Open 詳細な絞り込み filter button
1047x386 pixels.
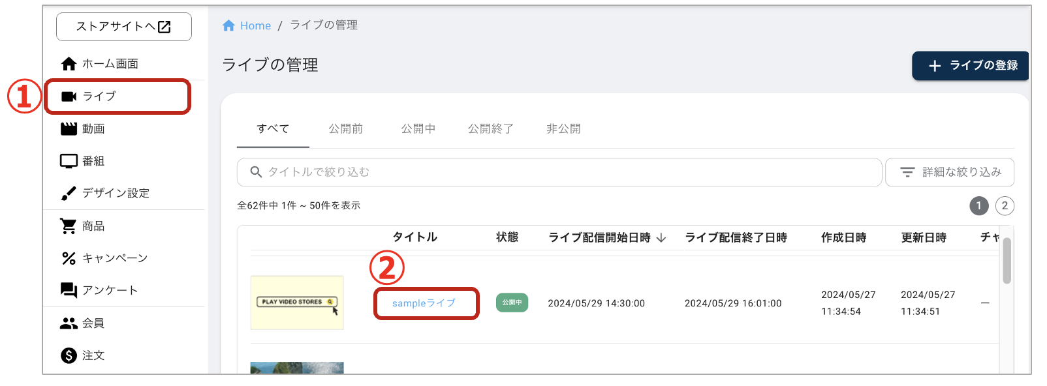pyautogui.click(x=950, y=172)
